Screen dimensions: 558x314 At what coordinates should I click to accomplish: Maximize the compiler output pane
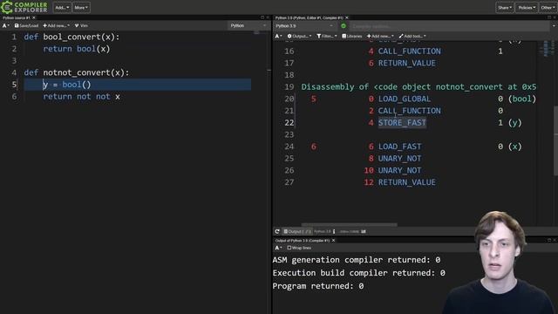(x=549, y=17)
